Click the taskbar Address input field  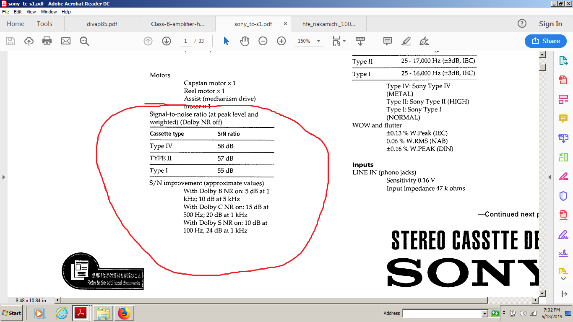(442, 313)
